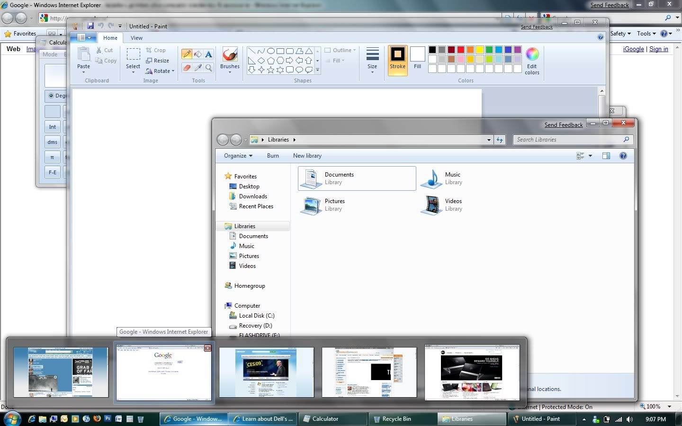Select the CES 09 page thumbnail preview
This screenshot has height=426, width=682.
(266, 372)
